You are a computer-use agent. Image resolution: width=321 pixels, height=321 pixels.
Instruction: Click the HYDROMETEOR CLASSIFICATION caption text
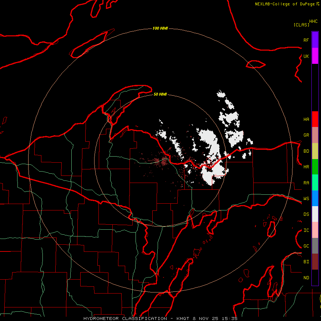125,319
